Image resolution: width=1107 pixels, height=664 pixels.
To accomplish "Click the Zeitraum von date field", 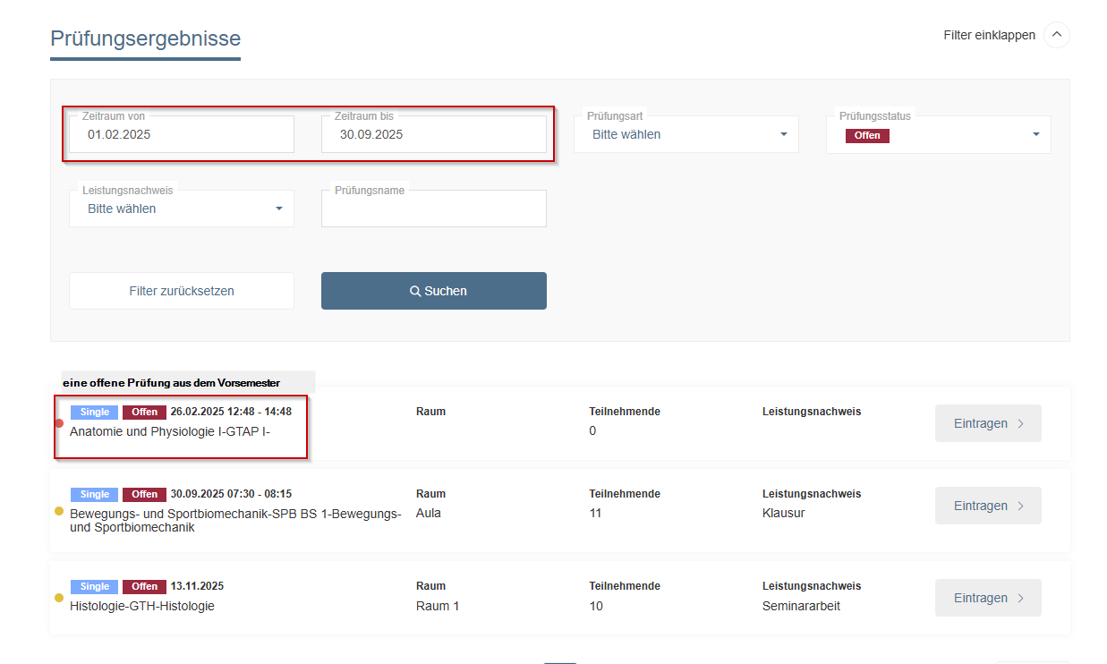I will point(182,134).
